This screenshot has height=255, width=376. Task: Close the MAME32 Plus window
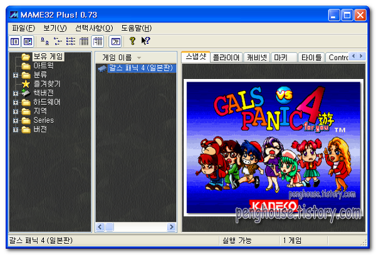click(x=360, y=15)
